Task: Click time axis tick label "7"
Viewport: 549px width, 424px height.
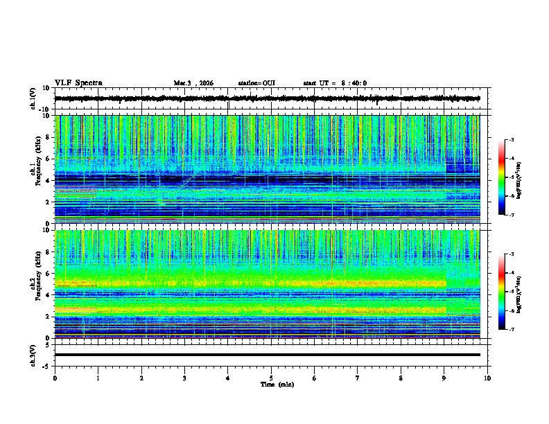Action: click(x=358, y=378)
